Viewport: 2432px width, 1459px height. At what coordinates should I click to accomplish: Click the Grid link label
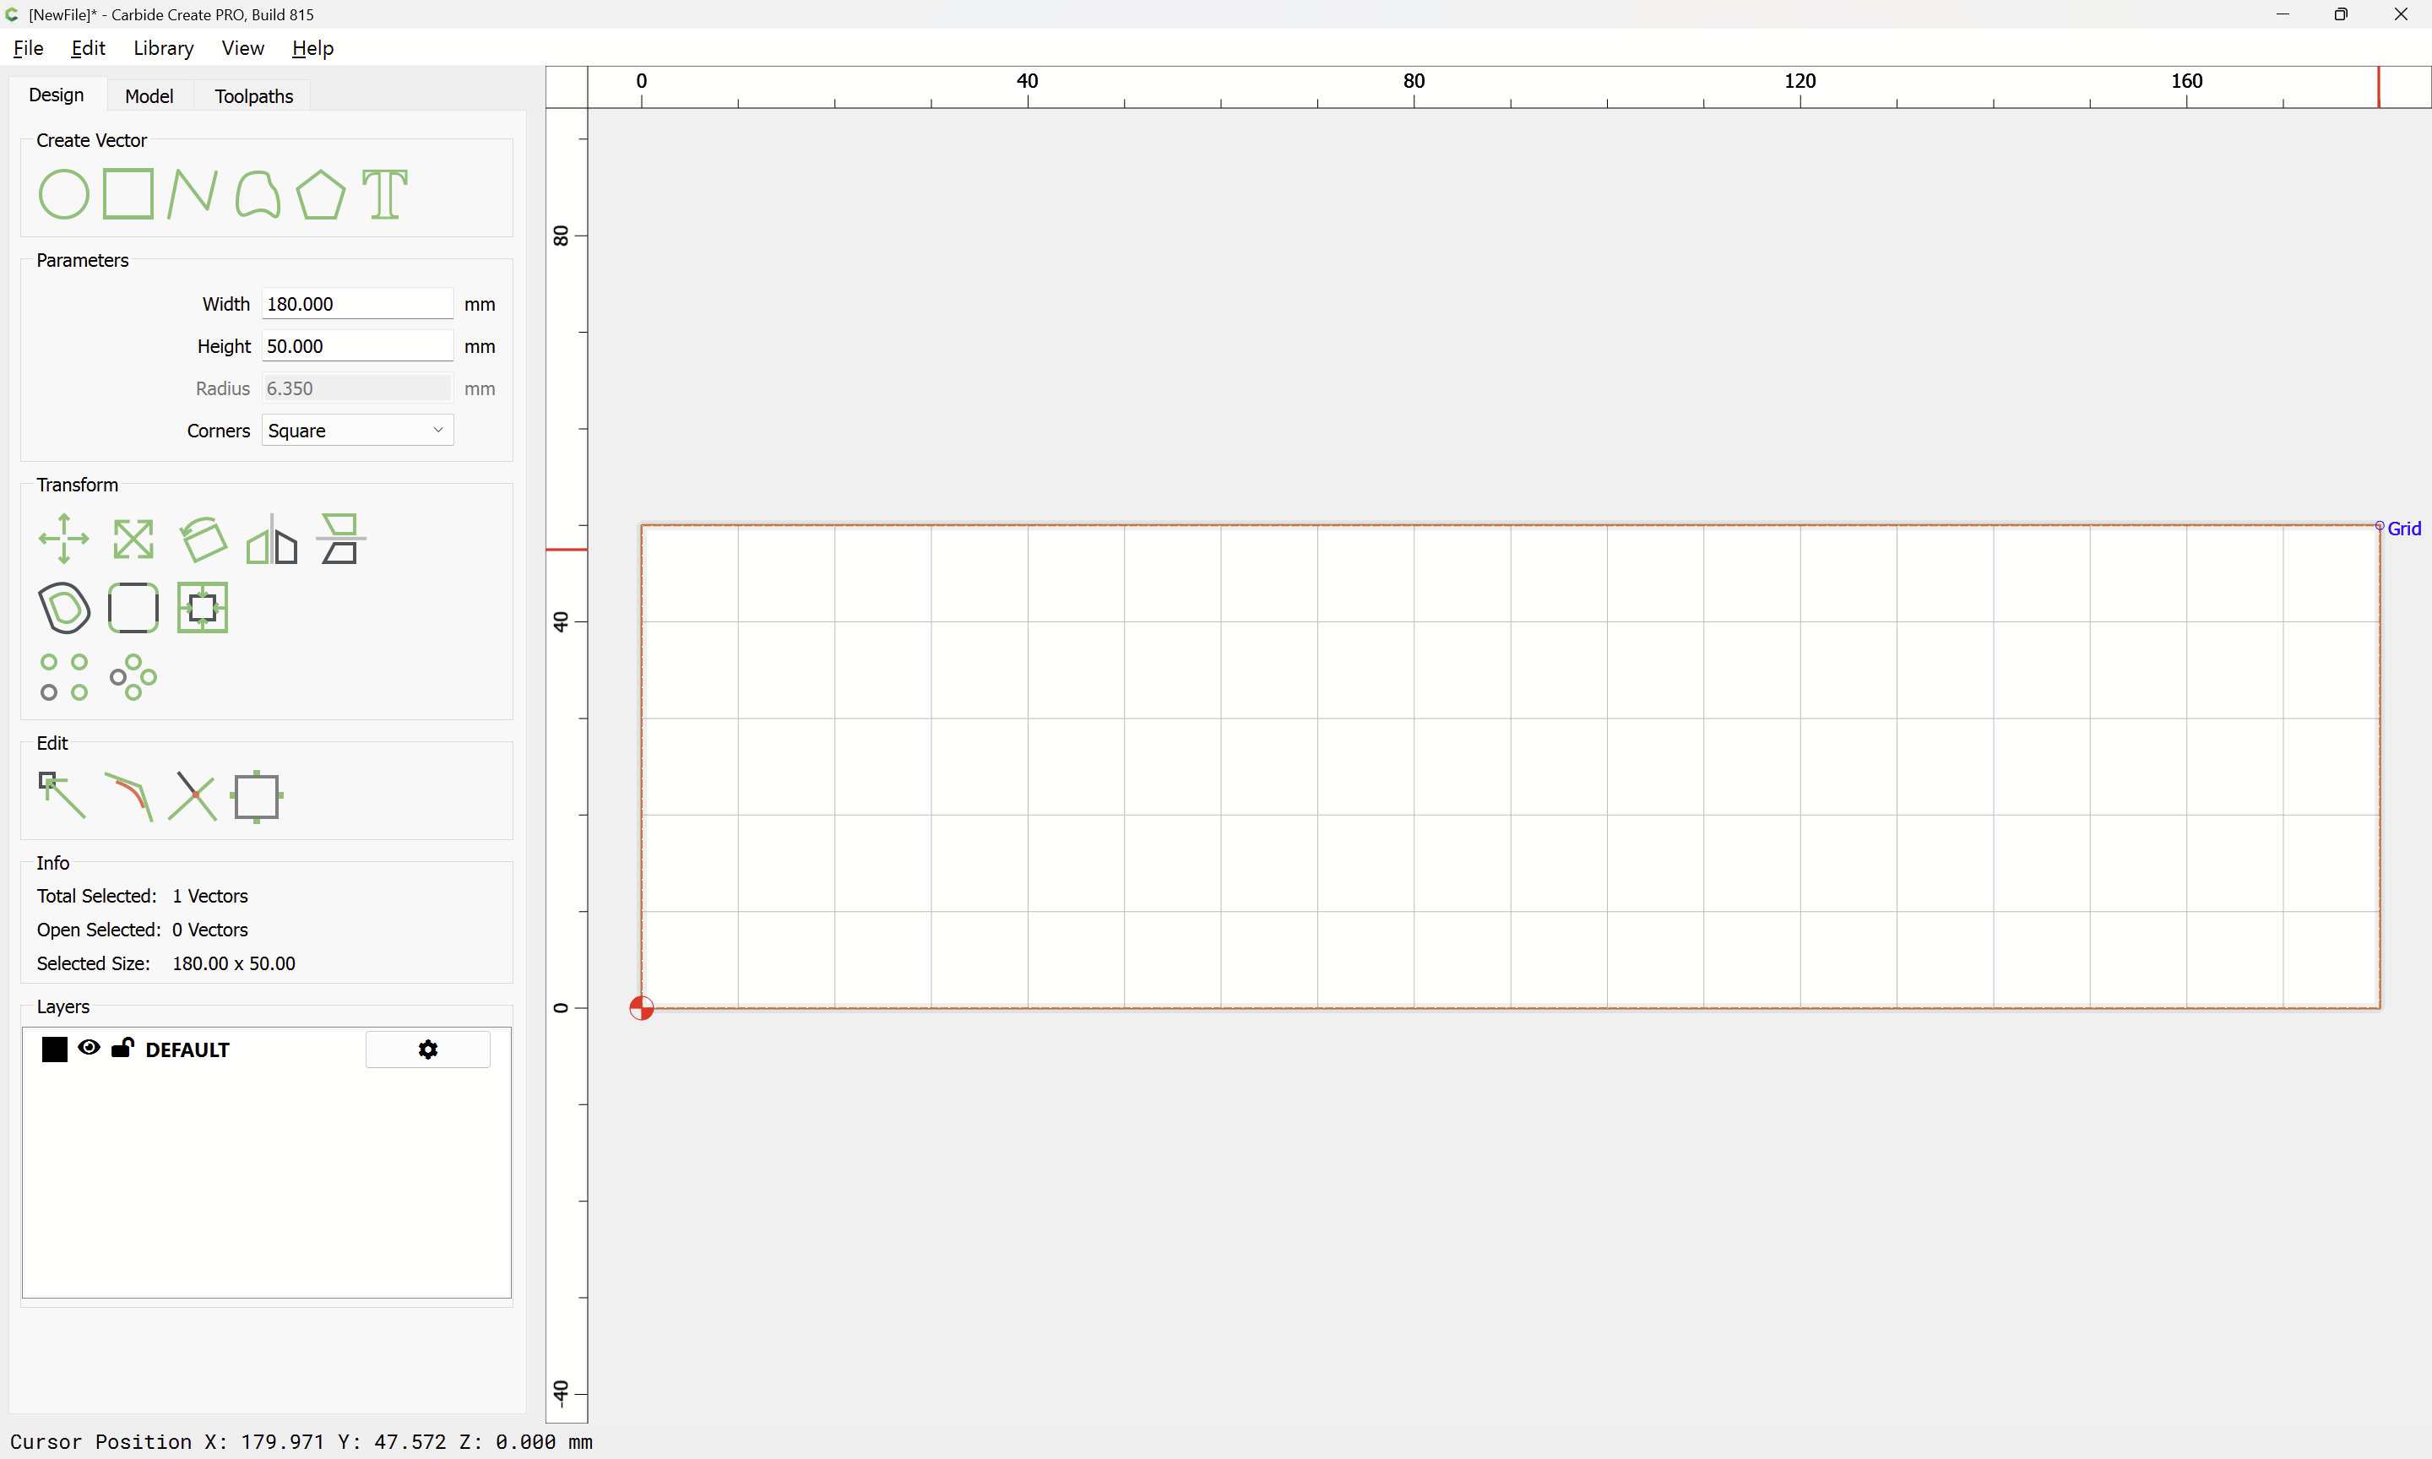coord(2404,528)
